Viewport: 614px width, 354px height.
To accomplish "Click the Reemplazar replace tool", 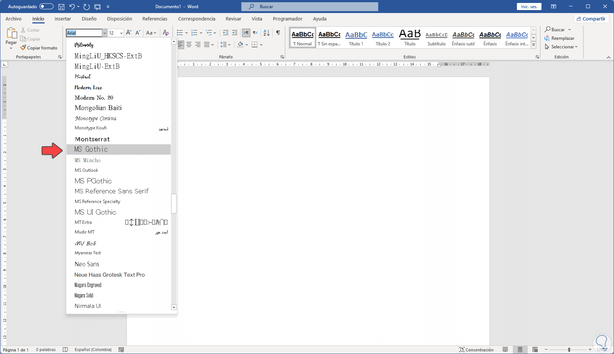I will [559, 38].
